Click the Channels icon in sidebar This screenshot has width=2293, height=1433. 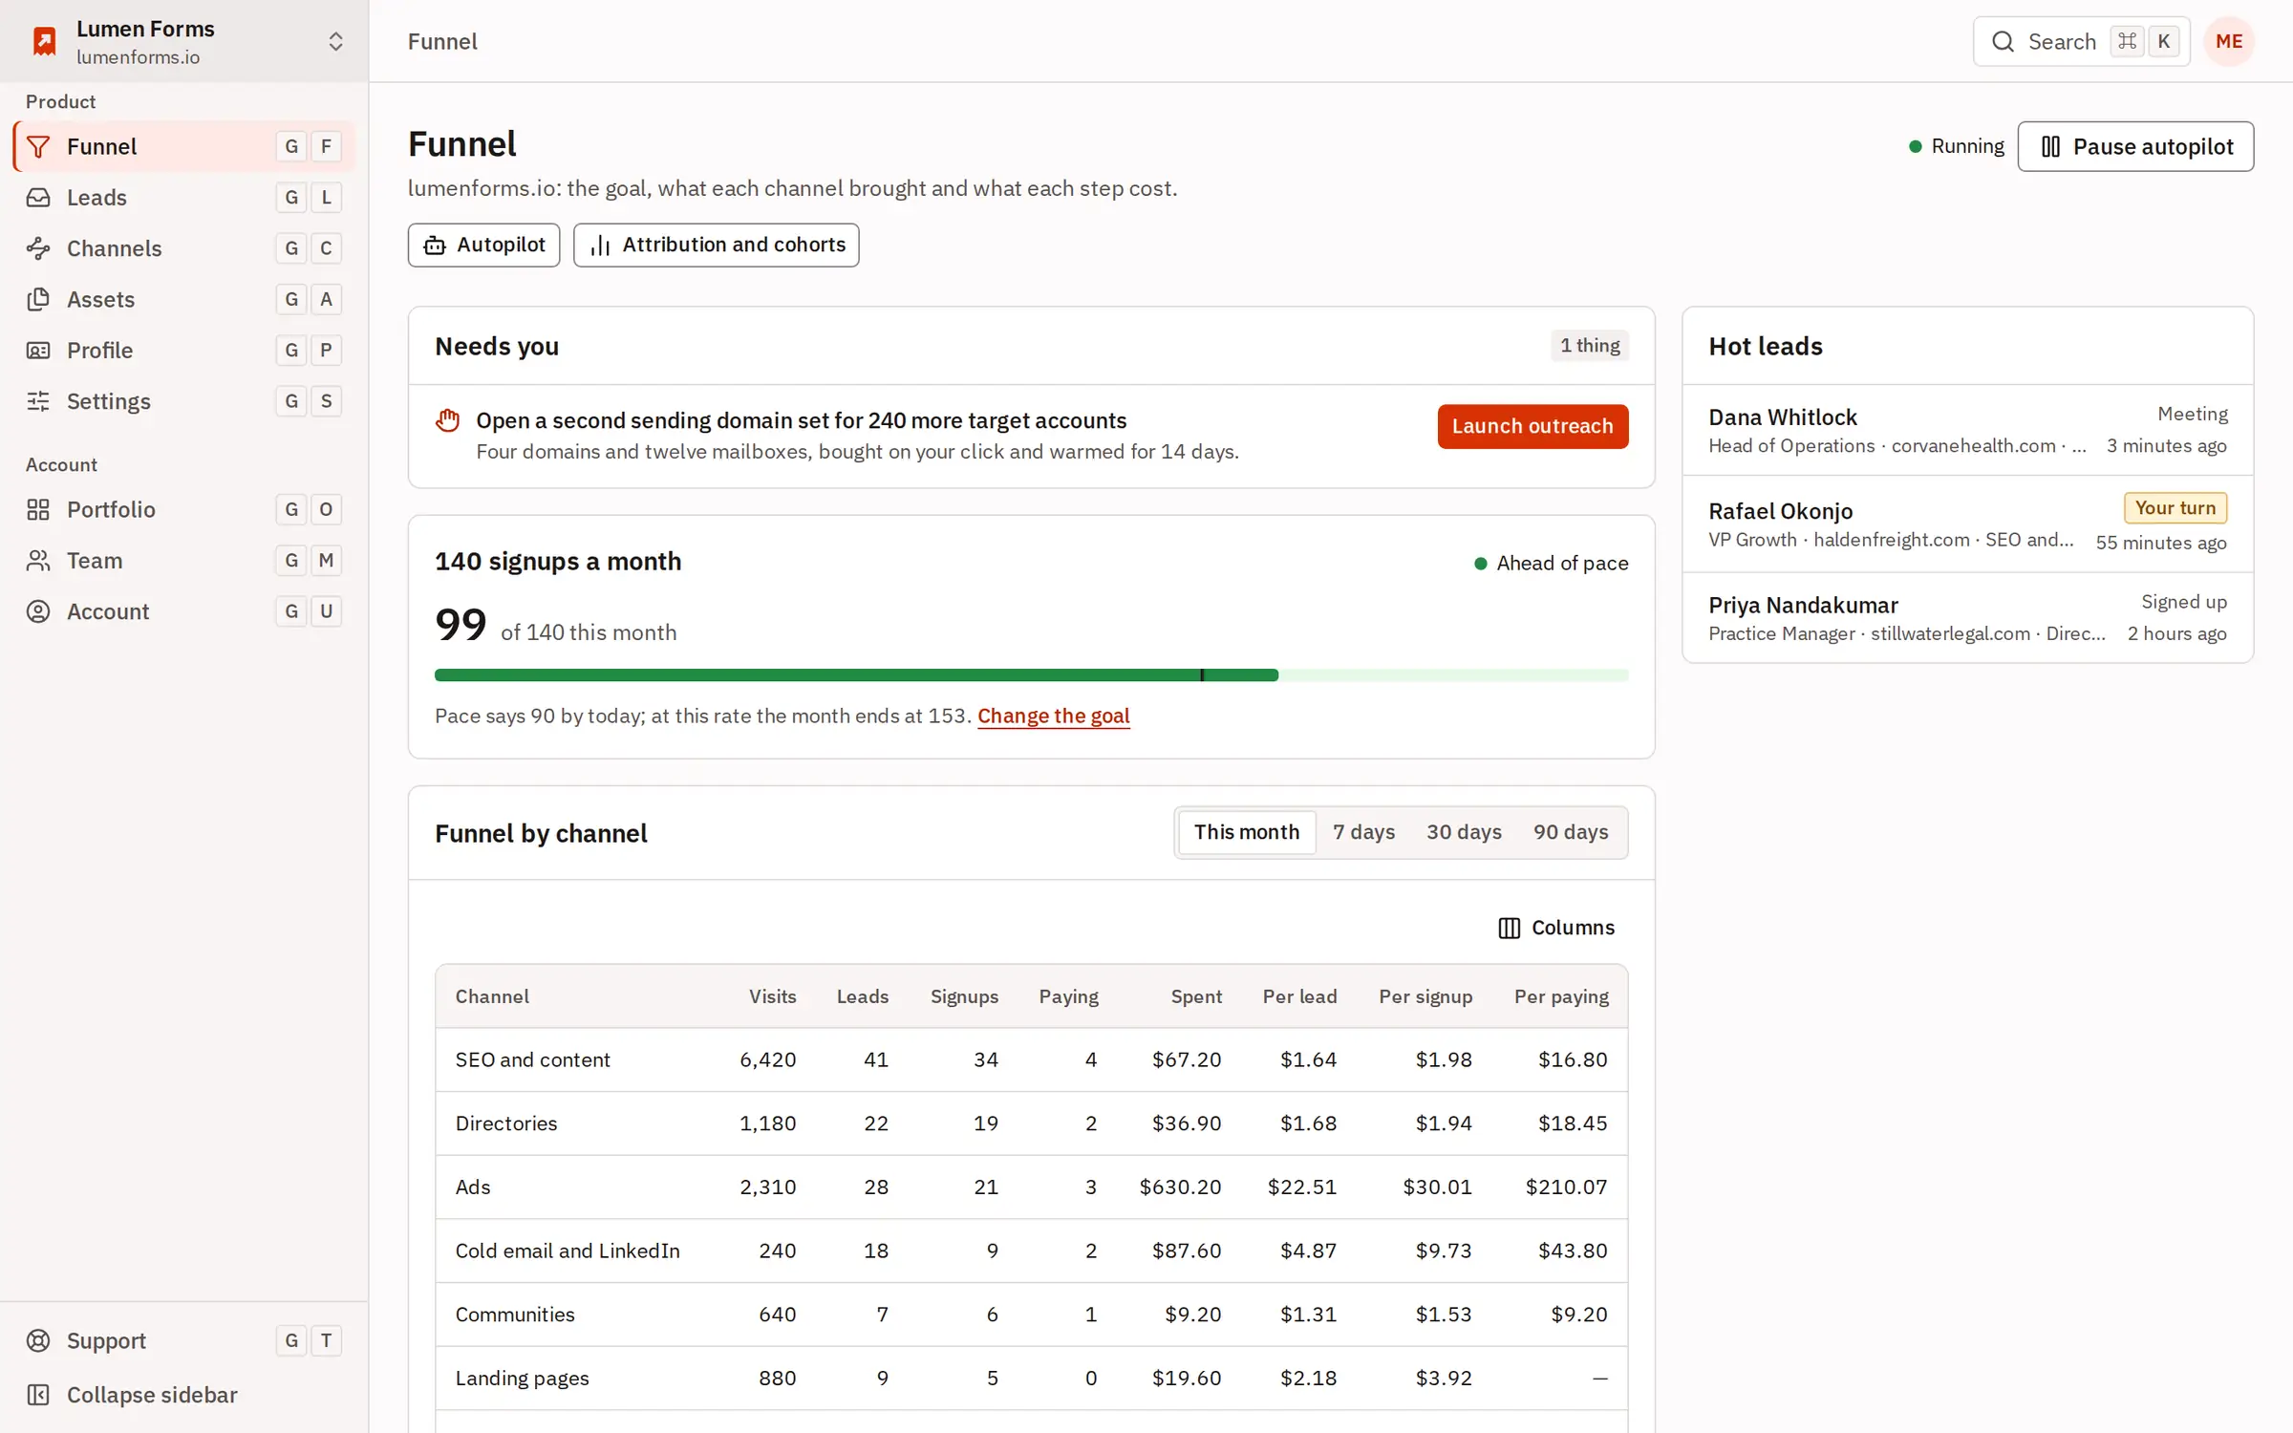tap(38, 248)
